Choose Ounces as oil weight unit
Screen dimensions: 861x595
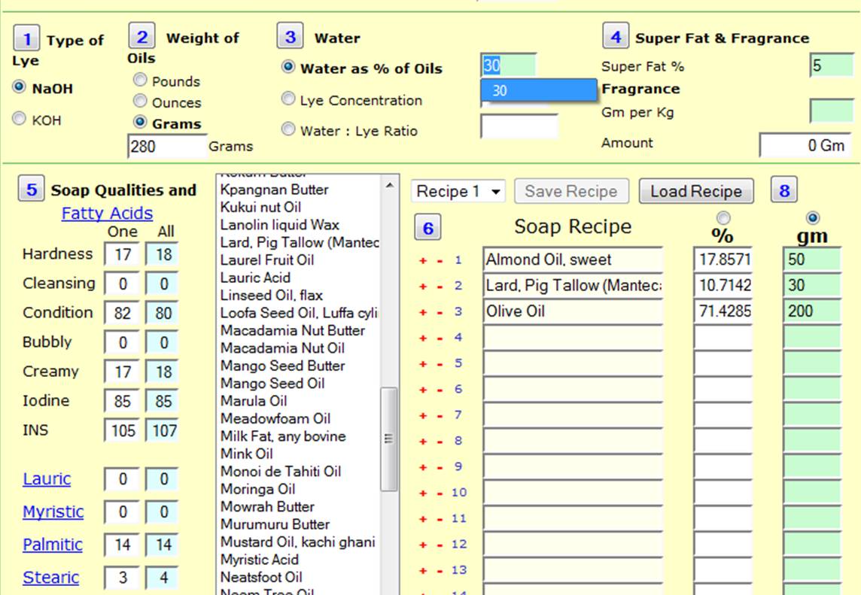[140, 101]
